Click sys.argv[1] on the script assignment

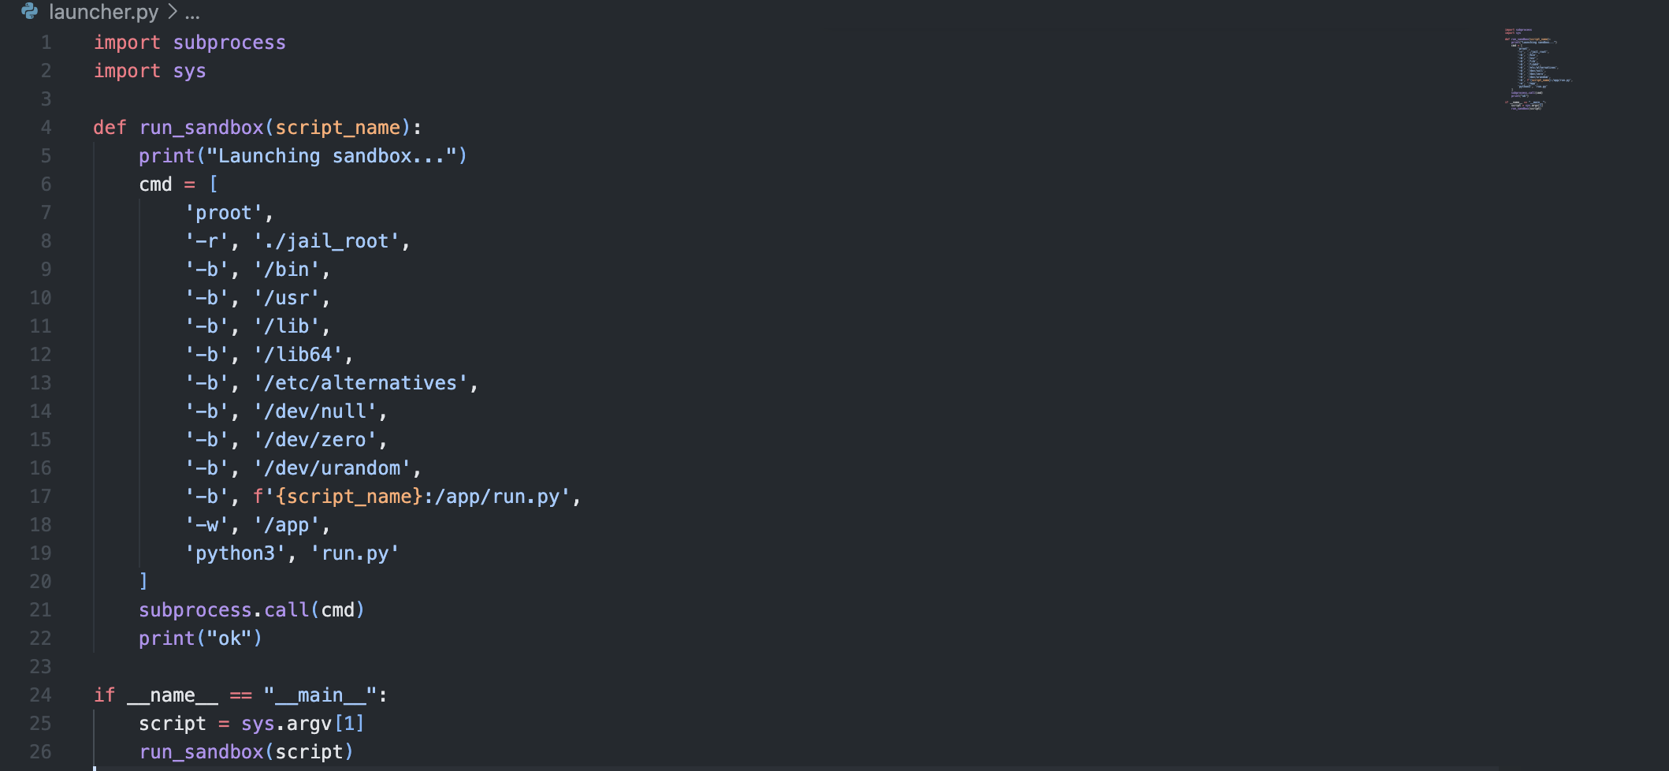[x=303, y=724]
